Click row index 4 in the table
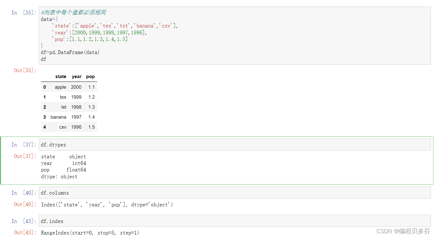Viewport: 435px width, 237px height. [x=44, y=127]
